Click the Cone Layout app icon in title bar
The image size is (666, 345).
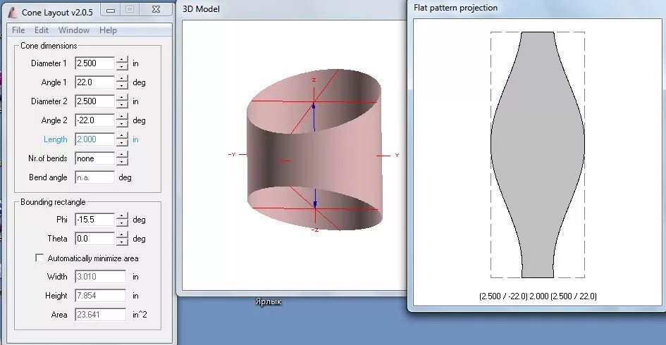(13, 12)
